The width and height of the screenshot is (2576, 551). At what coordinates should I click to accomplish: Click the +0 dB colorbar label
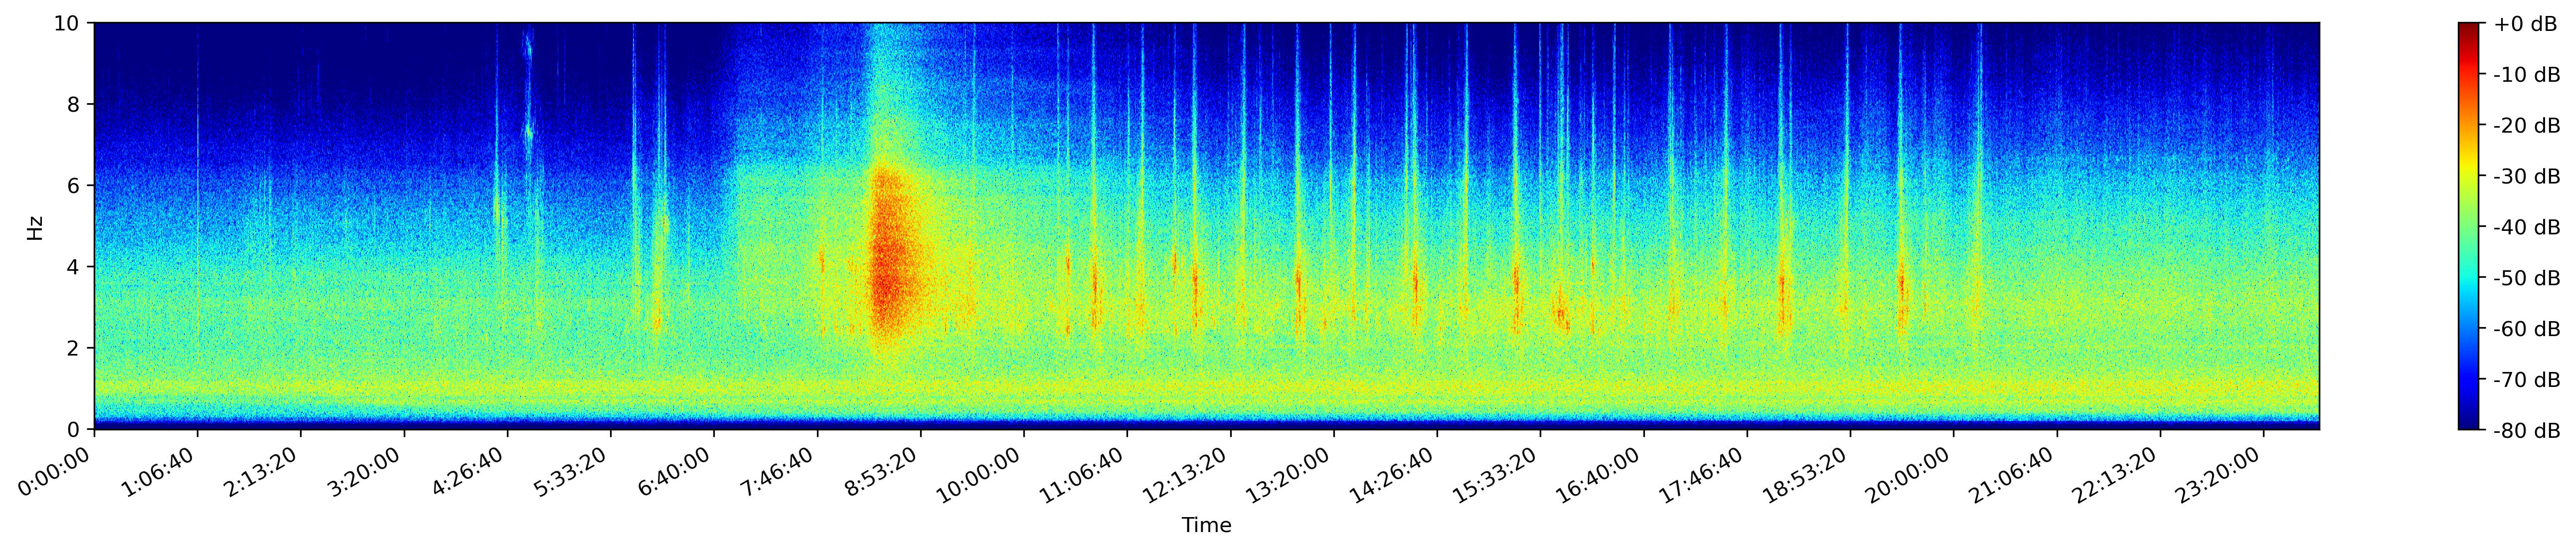tap(2525, 24)
